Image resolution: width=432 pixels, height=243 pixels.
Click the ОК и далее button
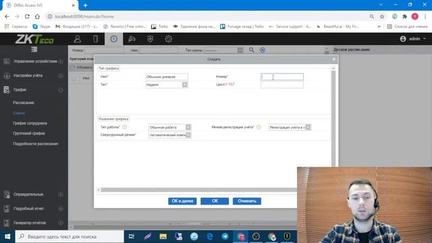coord(182,201)
